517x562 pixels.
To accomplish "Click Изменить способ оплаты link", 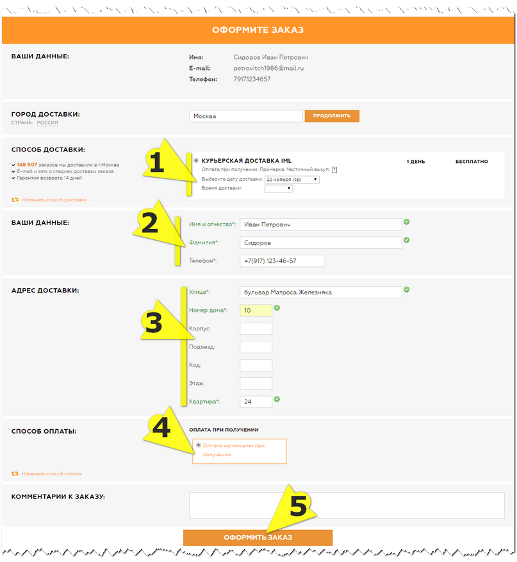I will coord(51,473).
